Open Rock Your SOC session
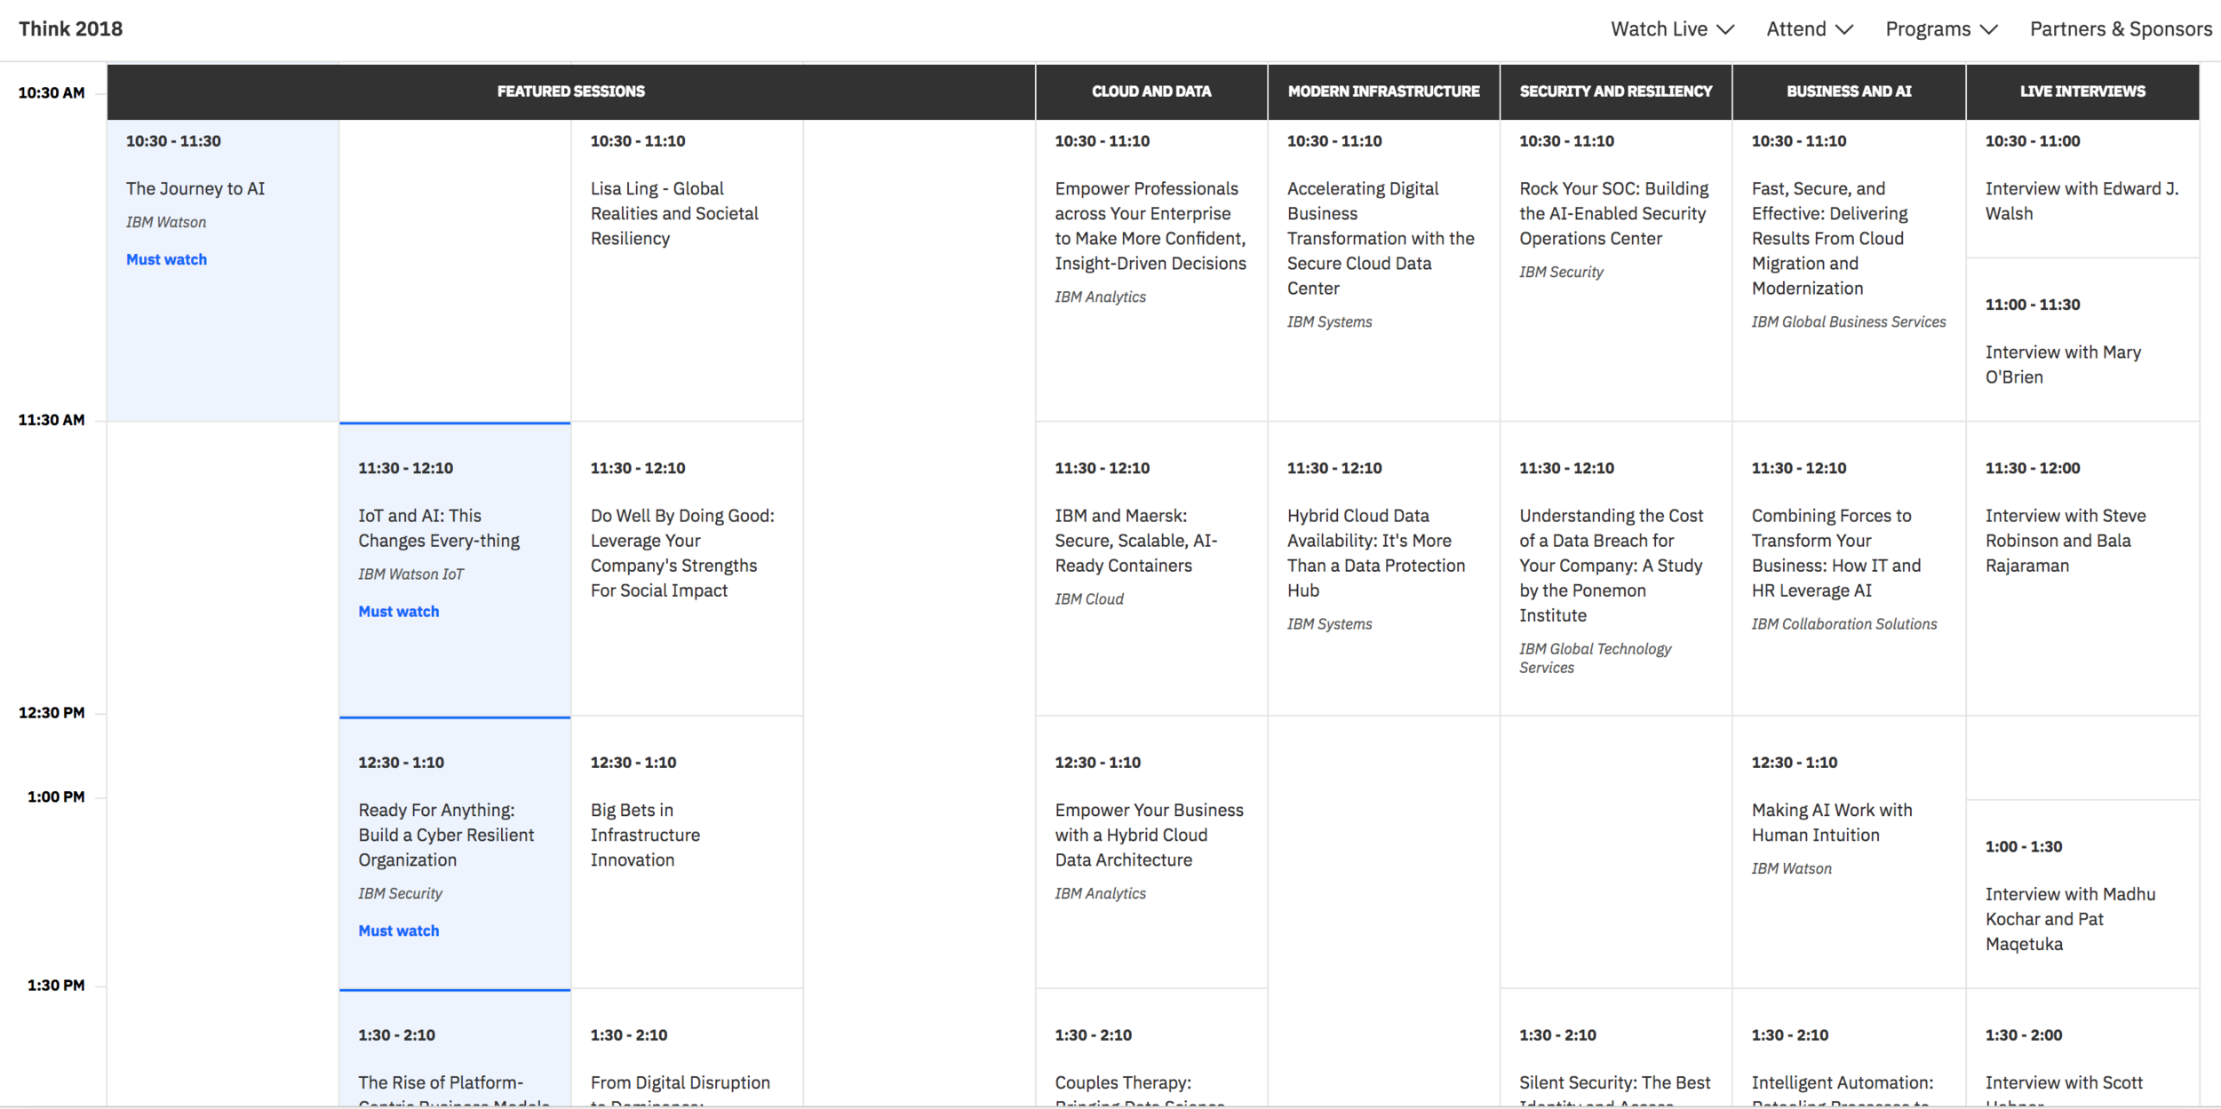The image size is (2221, 1109). (x=1613, y=213)
